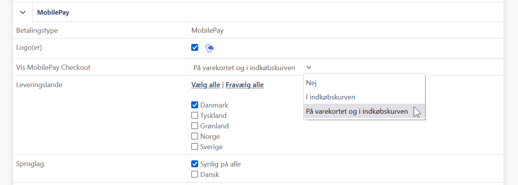
Task: Click the MobilePay logo icon
Action: pos(209,48)
